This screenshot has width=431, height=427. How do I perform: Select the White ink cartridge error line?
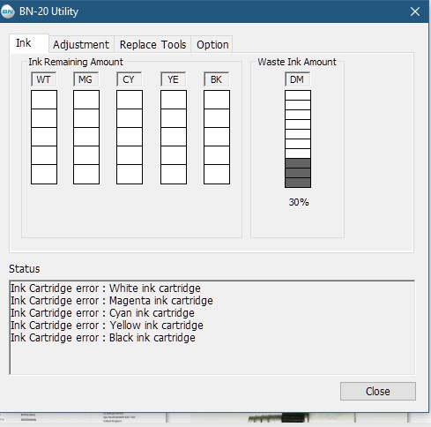[x=106, y=288]
